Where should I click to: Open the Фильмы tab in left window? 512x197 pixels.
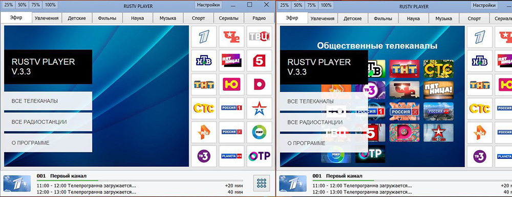pos(107,18)
